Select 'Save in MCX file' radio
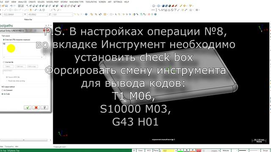271x152 pixels. click(7, 77)
